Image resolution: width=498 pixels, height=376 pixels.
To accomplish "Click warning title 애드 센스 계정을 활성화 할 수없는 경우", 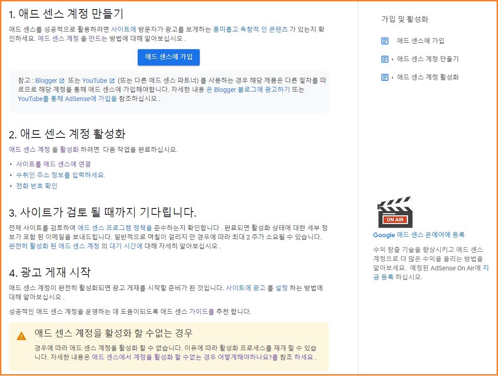I will pyautogui.click(x=114, y=333).
